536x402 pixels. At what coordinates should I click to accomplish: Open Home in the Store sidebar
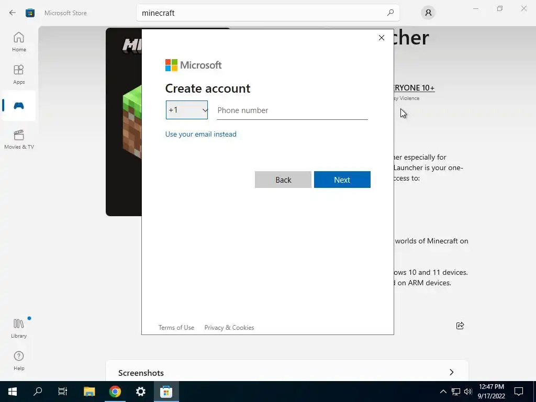[19, 42]
